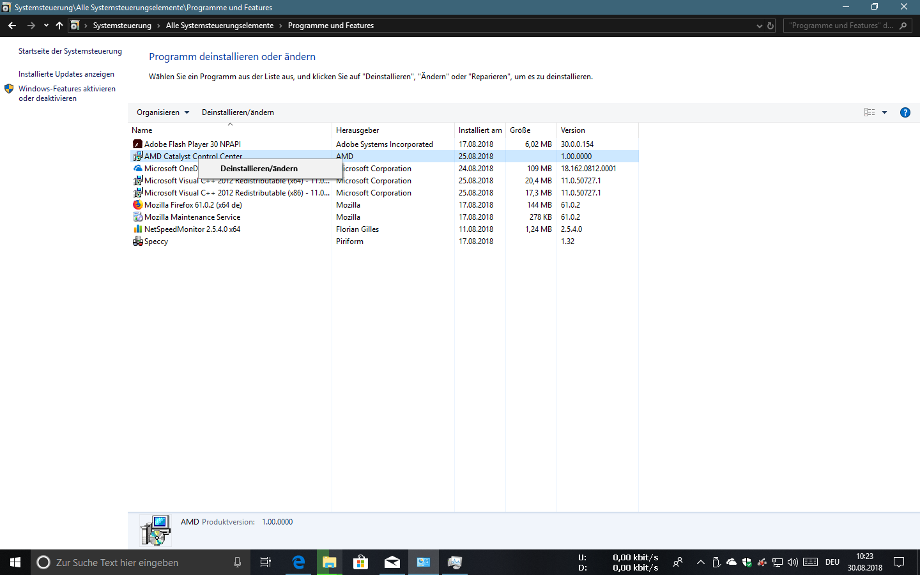Click the Visual C++ 2012 x86 row icon

[137, 193]
